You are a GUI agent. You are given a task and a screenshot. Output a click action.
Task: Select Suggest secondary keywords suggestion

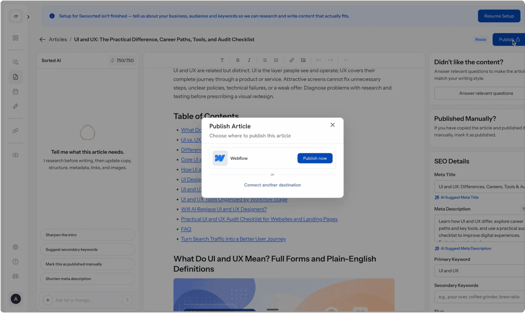click(x=87, y=250)
